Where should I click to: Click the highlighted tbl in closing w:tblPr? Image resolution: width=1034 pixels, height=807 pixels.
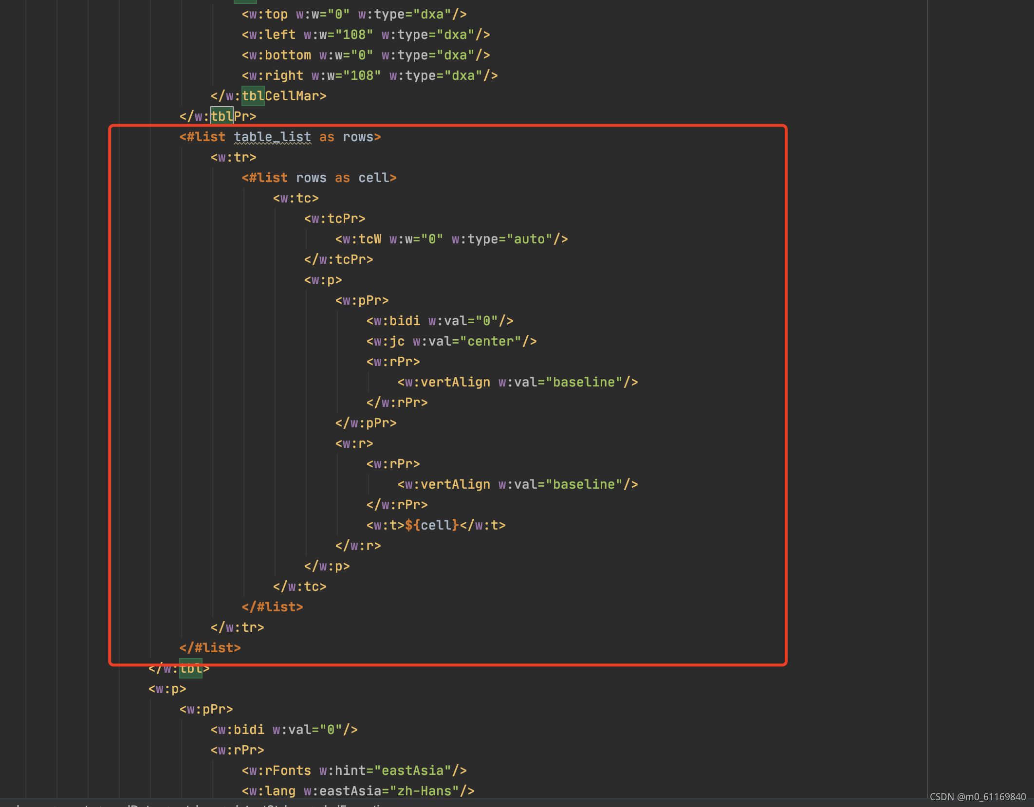[x=222, y=117]
